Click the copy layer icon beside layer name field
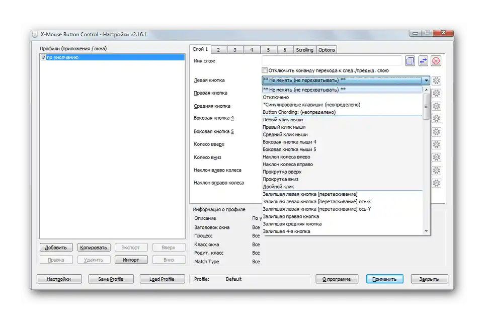The height and width of the screenshot is (321, 485). (410, 61)
